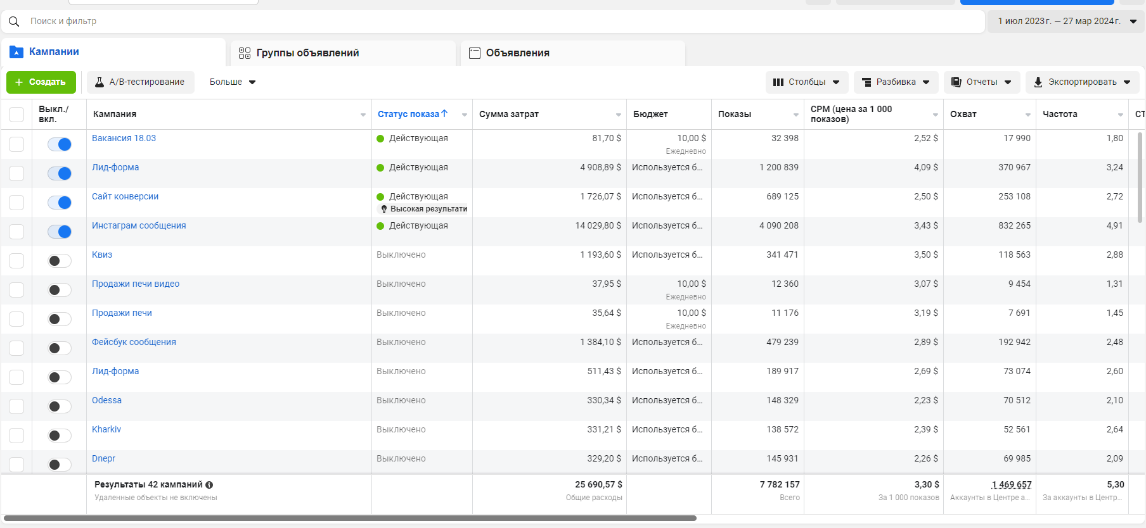Click the vertical scrollbar beside the table
This screenshot has width=1146, height=528.
point(1140,178)
